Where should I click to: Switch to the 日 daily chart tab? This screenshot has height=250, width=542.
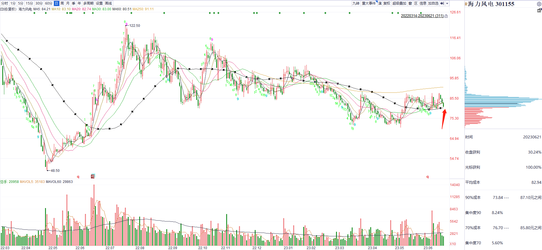point(56,3)
